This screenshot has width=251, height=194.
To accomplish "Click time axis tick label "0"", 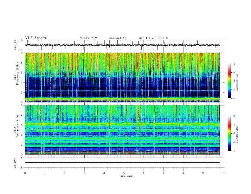I will (25, 173).
